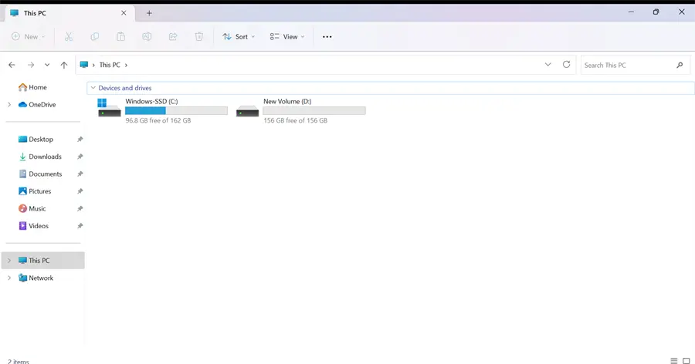The width and height of the screenshot is (695, 364).
Task: Click This PC breadcrumb in address bar
Action: [x=110, y=65]
